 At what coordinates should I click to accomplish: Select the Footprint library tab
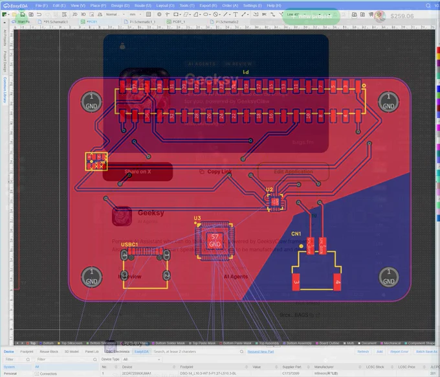coord(27,352)
